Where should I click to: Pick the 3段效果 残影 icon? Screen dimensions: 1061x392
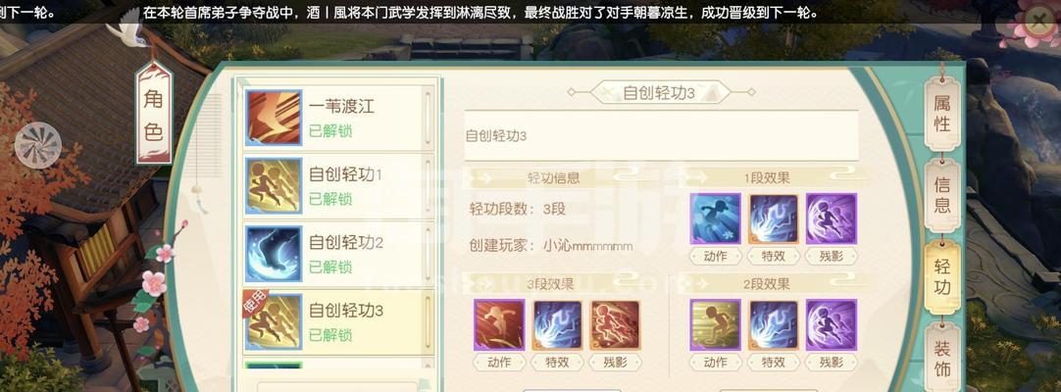pos(615,325)
